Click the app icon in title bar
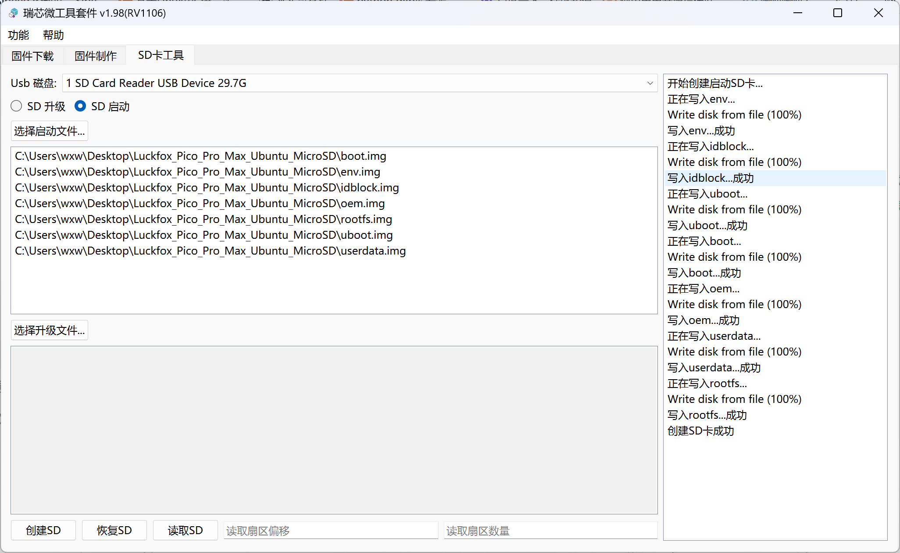 tap(14, 13)
